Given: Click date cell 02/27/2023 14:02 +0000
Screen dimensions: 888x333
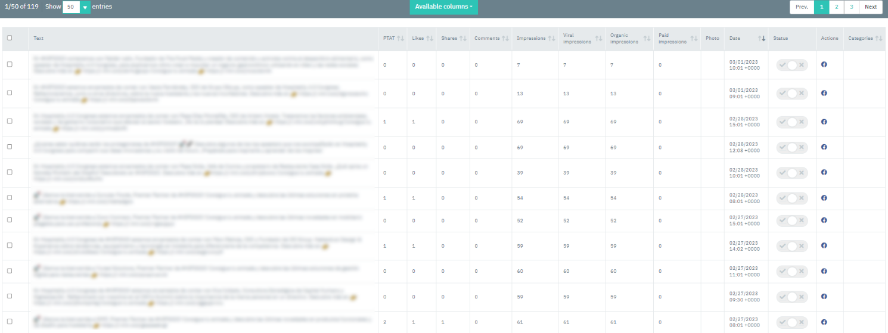Looking at the screenshot, I should pyautogui.click(x=745, y=245).
